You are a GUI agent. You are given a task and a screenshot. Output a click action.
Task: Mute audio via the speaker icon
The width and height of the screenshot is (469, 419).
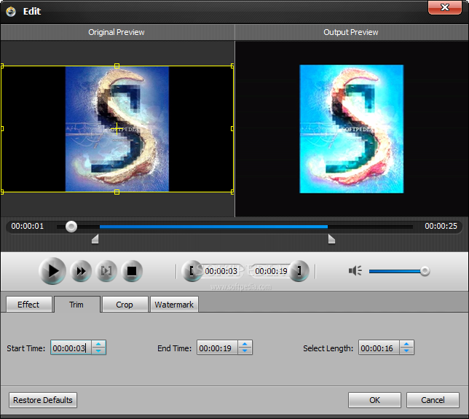point(355,271)
